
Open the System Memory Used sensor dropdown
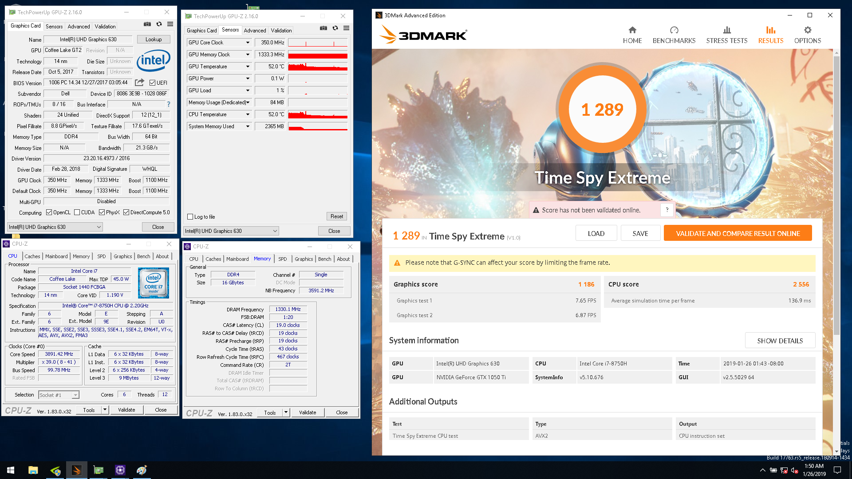pyautogui.click(x=248, y=126)
